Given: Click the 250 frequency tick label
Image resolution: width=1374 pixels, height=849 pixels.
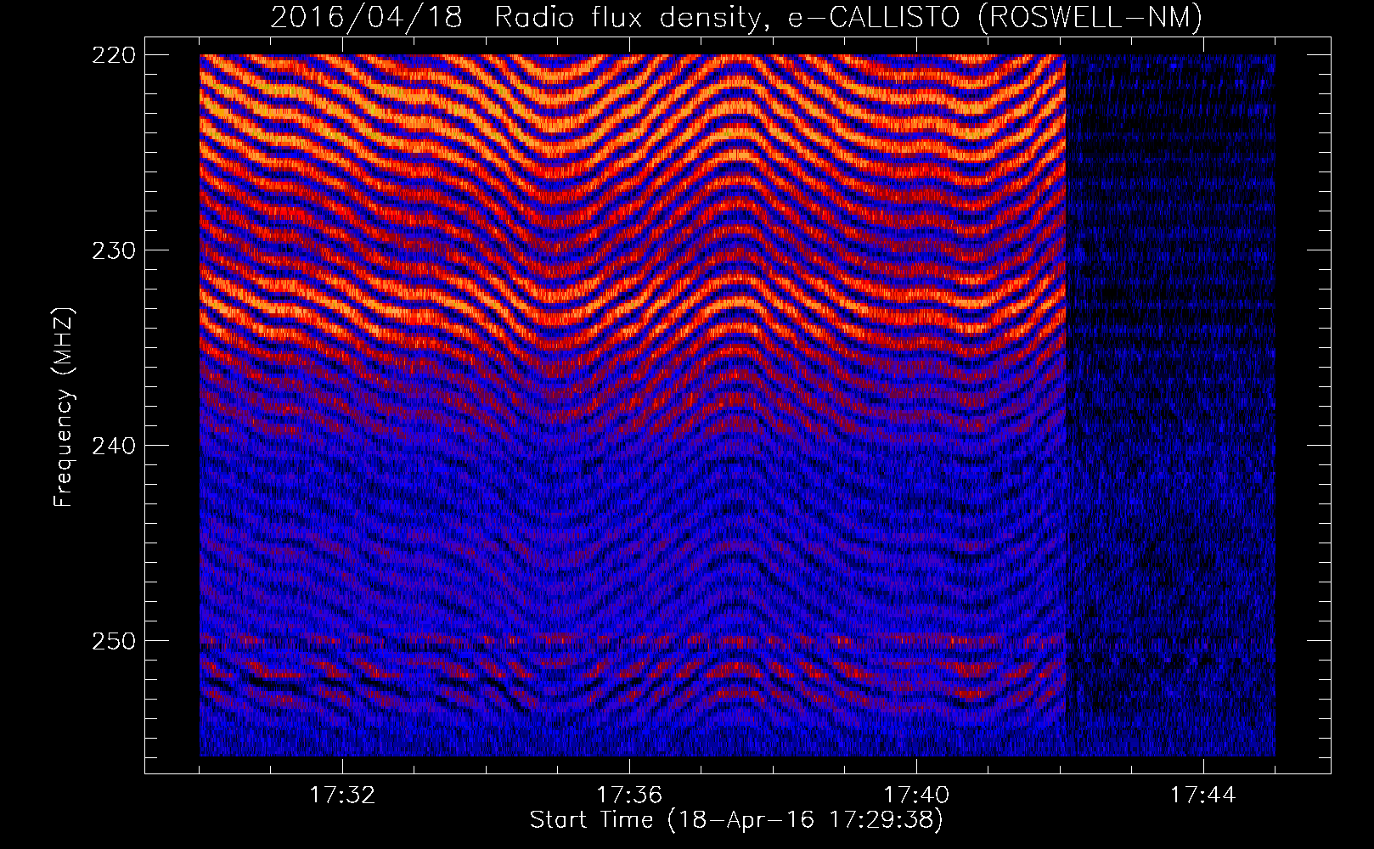Looking at the screenshot, I should (113, 641).
